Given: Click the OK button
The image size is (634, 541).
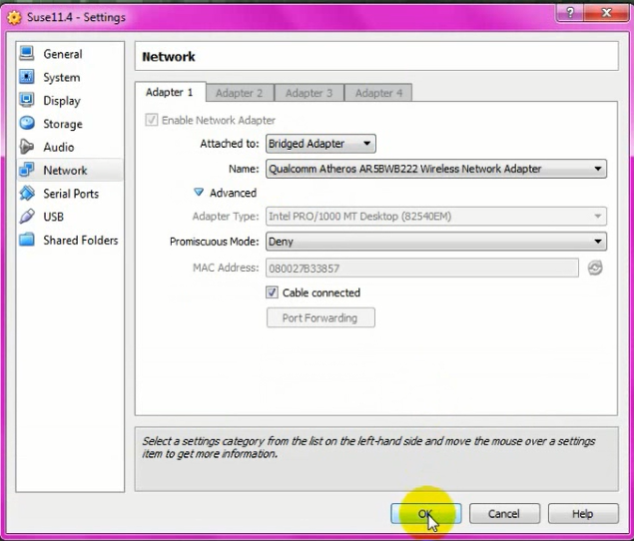Looking at the screenshot, I should click(x=425, y=513).
